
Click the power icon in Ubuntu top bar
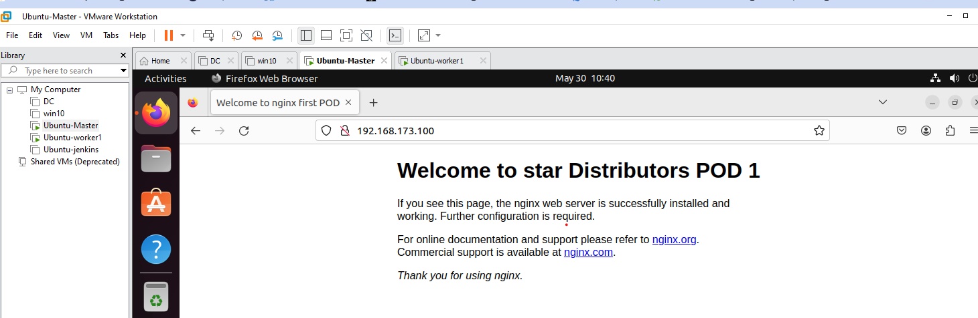click(x=973, y=79)
